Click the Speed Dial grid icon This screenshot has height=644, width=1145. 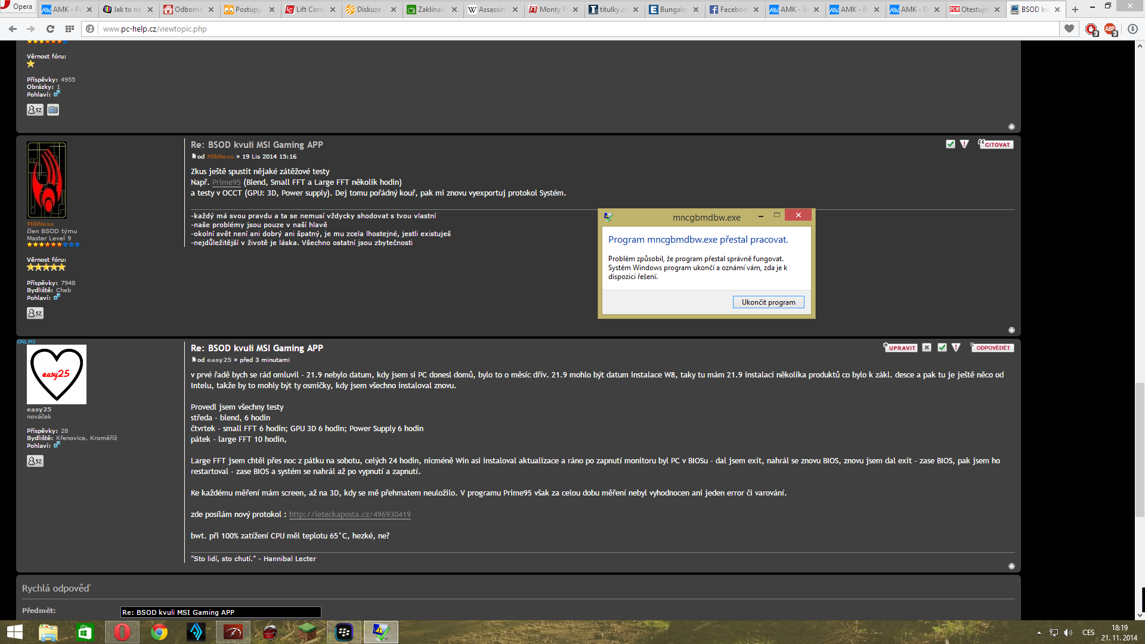click(x=70, y=29)
